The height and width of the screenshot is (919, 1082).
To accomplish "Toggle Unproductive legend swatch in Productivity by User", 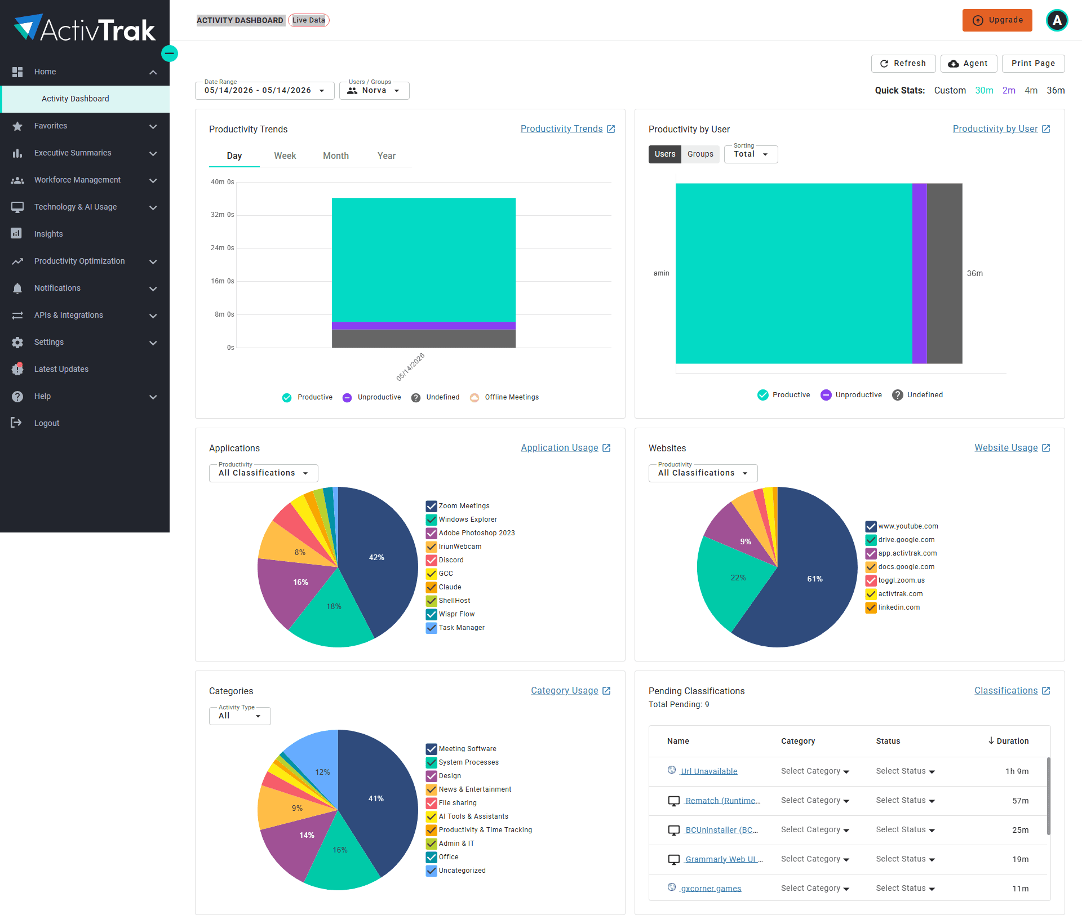I will pos(826,395).
